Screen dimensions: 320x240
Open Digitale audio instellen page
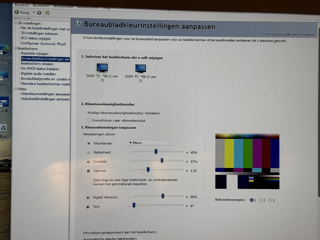tap(38, 74)
